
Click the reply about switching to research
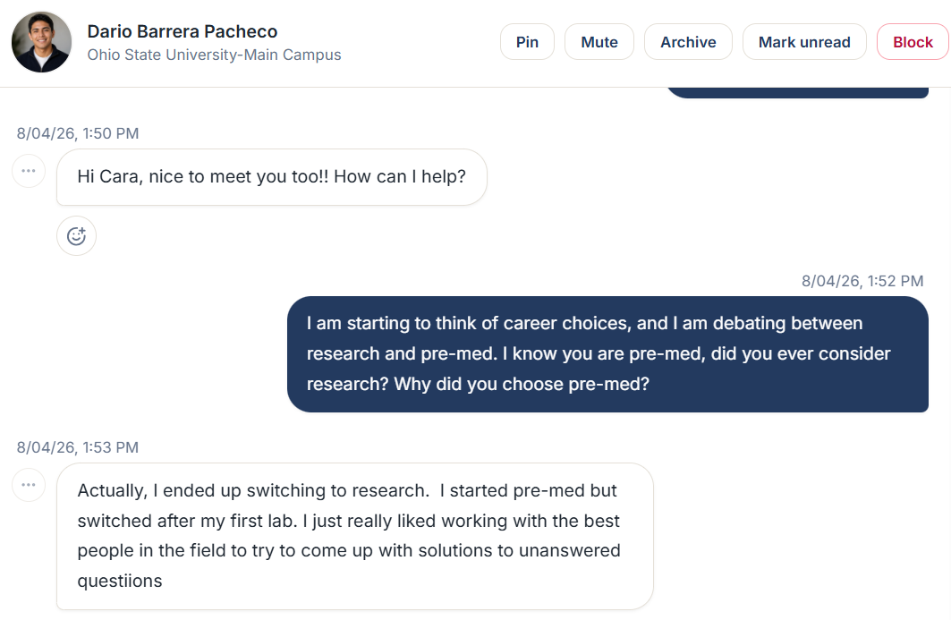coord(355,536)
